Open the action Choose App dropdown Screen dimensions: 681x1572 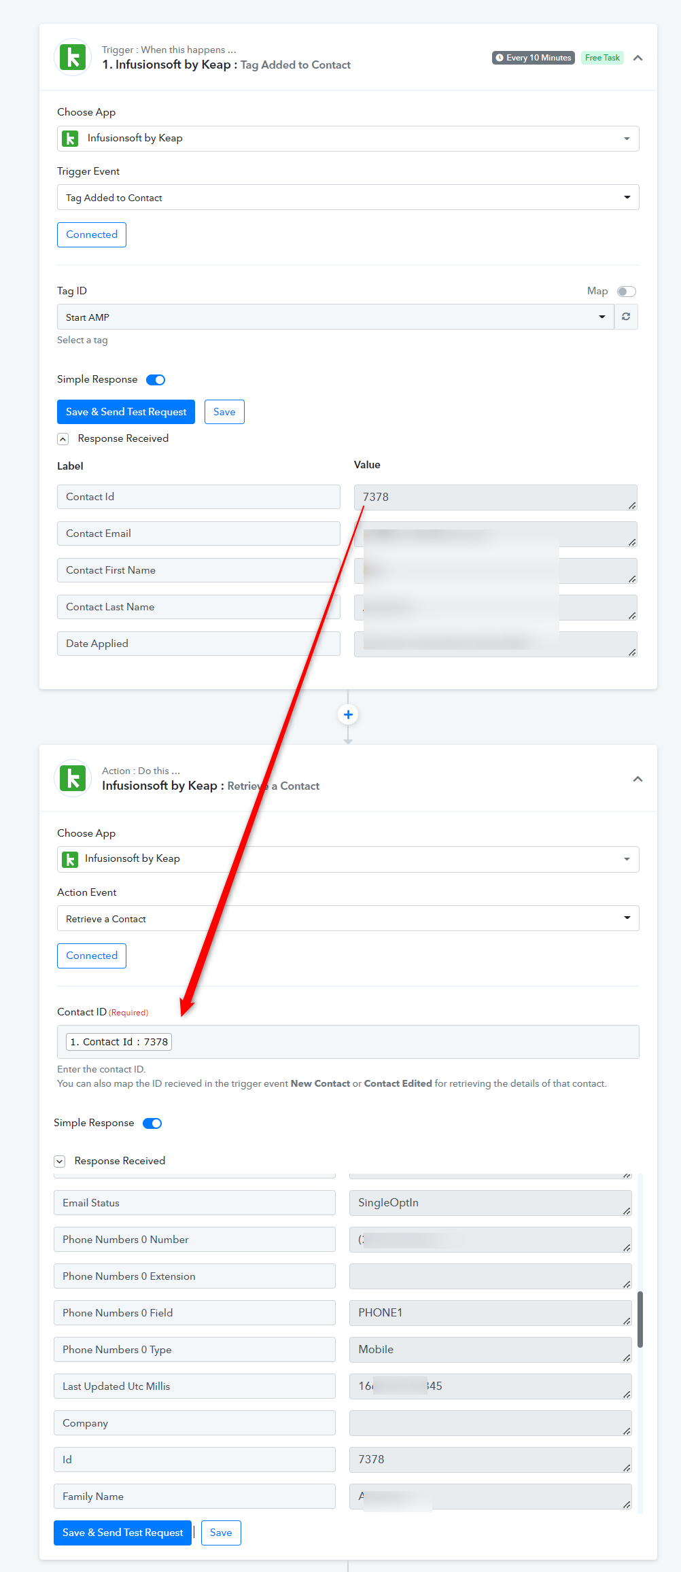(348, 859)
